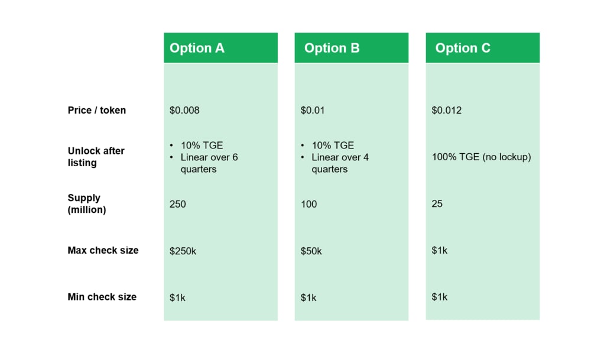Click the $250k max check size
Viewport: 591px width, 359px height.
[183, 251]
